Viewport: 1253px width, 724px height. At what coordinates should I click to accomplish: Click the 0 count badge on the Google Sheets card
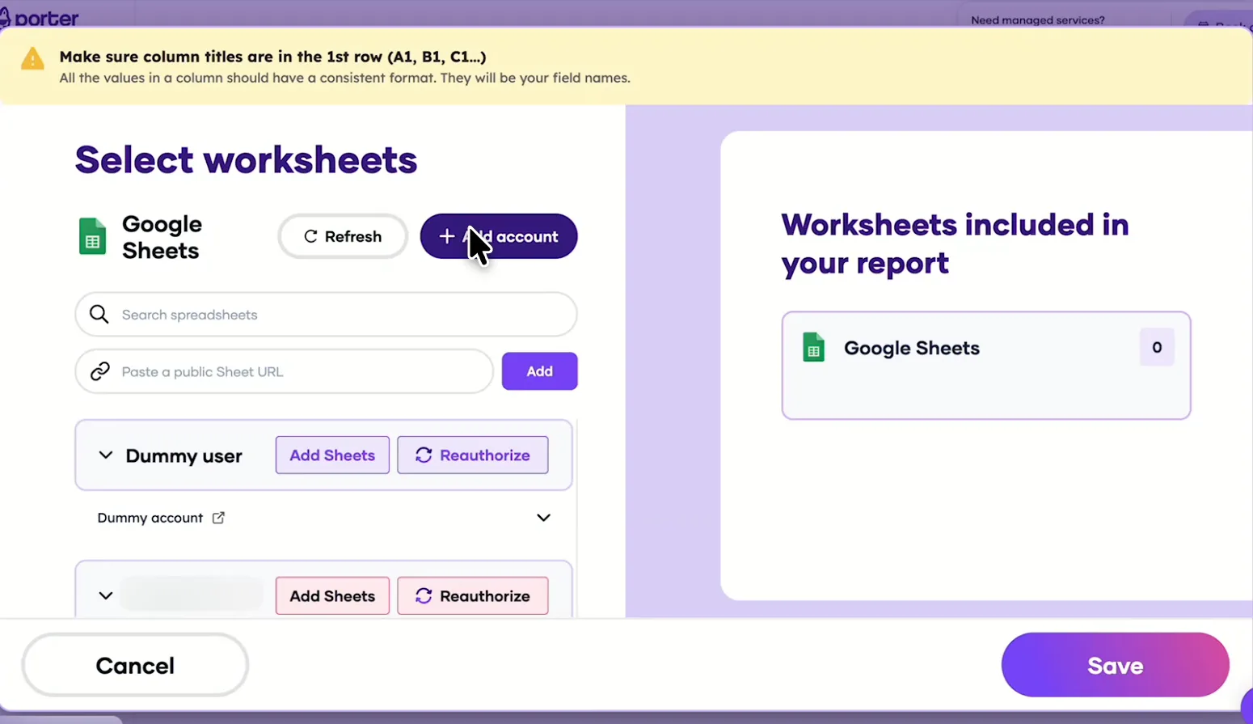[1157, 347]
